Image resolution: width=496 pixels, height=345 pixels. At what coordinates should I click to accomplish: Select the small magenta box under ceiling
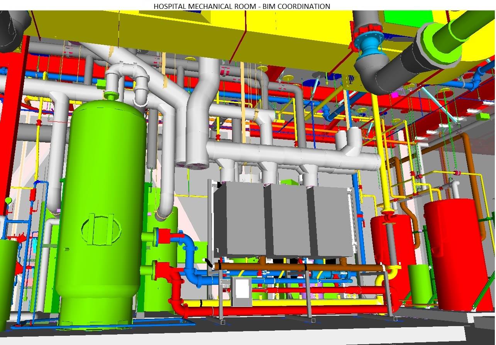click(x=394, y=94)
